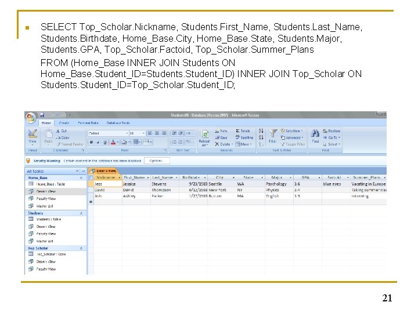Switch to the Database Tools tab

coord(118,123)
